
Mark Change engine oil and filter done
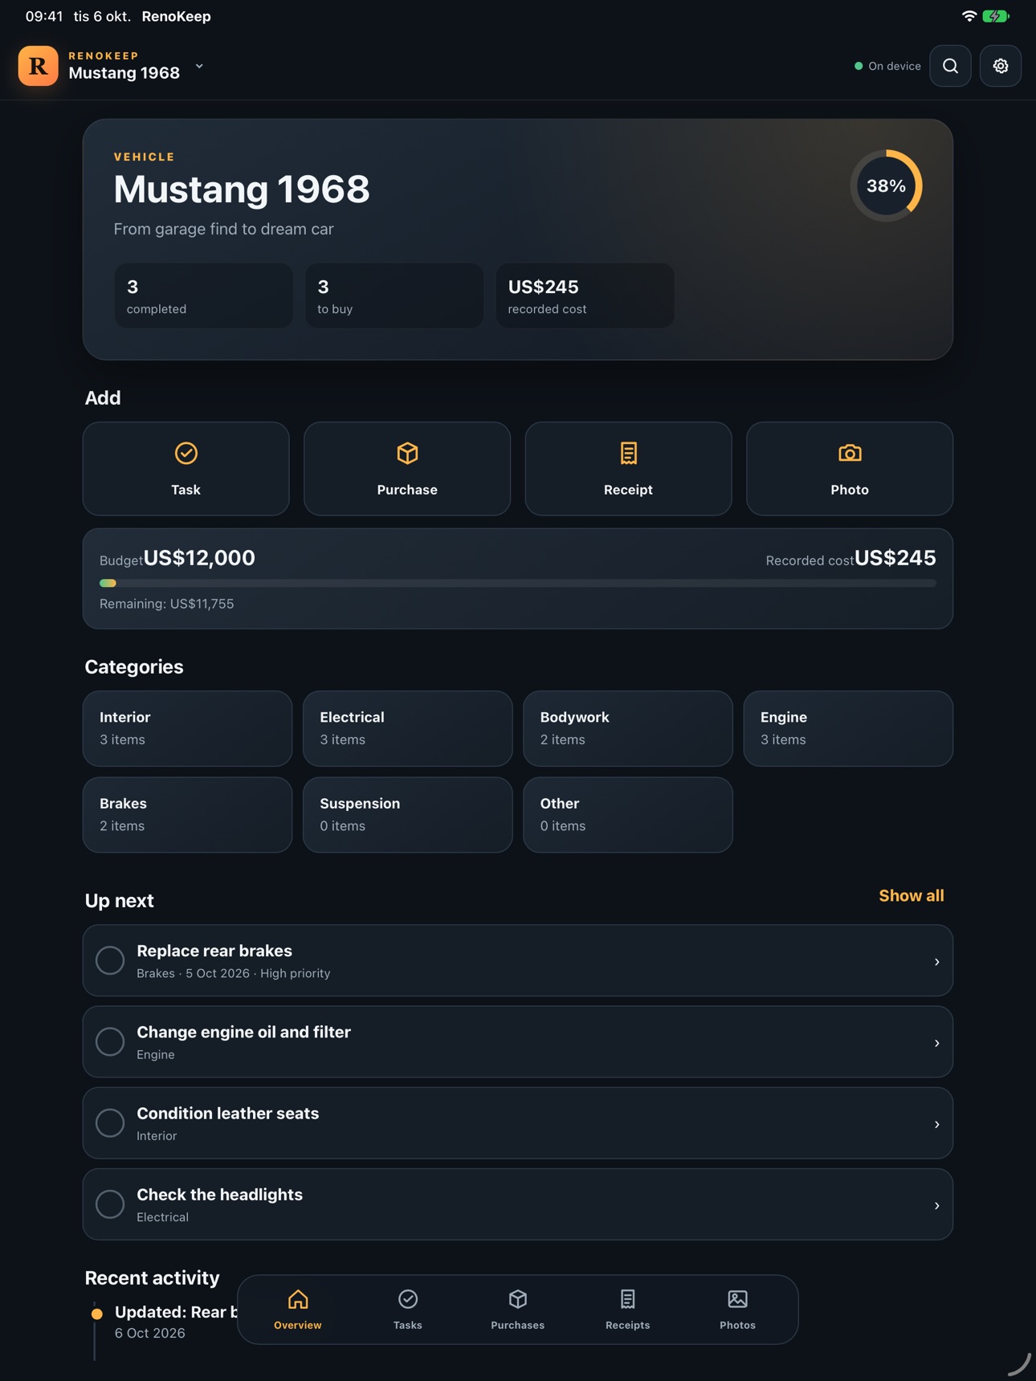click(x=110, y=1041)
